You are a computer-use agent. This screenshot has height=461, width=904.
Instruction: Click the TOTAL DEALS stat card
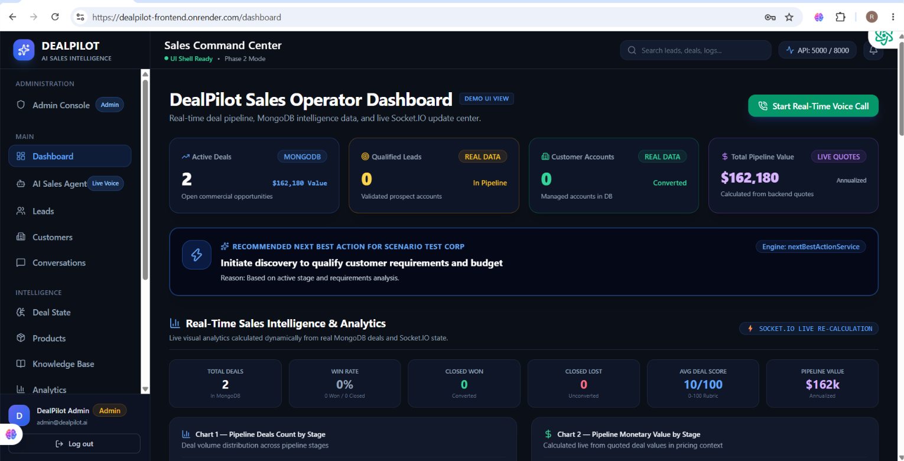coord(225,384)
